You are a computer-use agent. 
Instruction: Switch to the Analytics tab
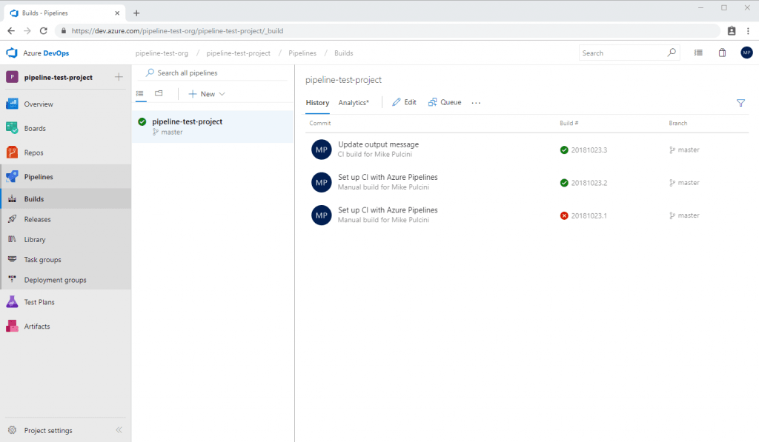(x=353, y=103)
